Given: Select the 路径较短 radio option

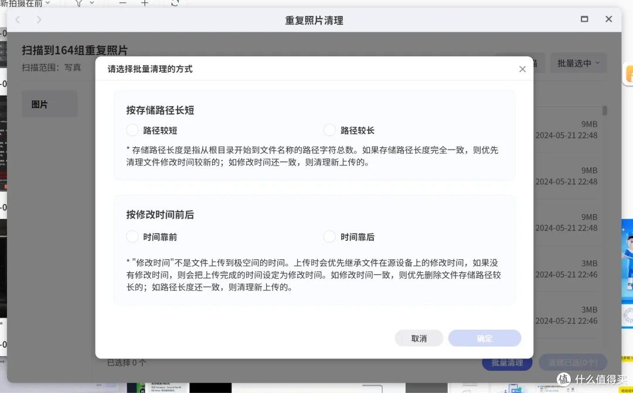Looking at the screenshot, I should tap(132, 130).
